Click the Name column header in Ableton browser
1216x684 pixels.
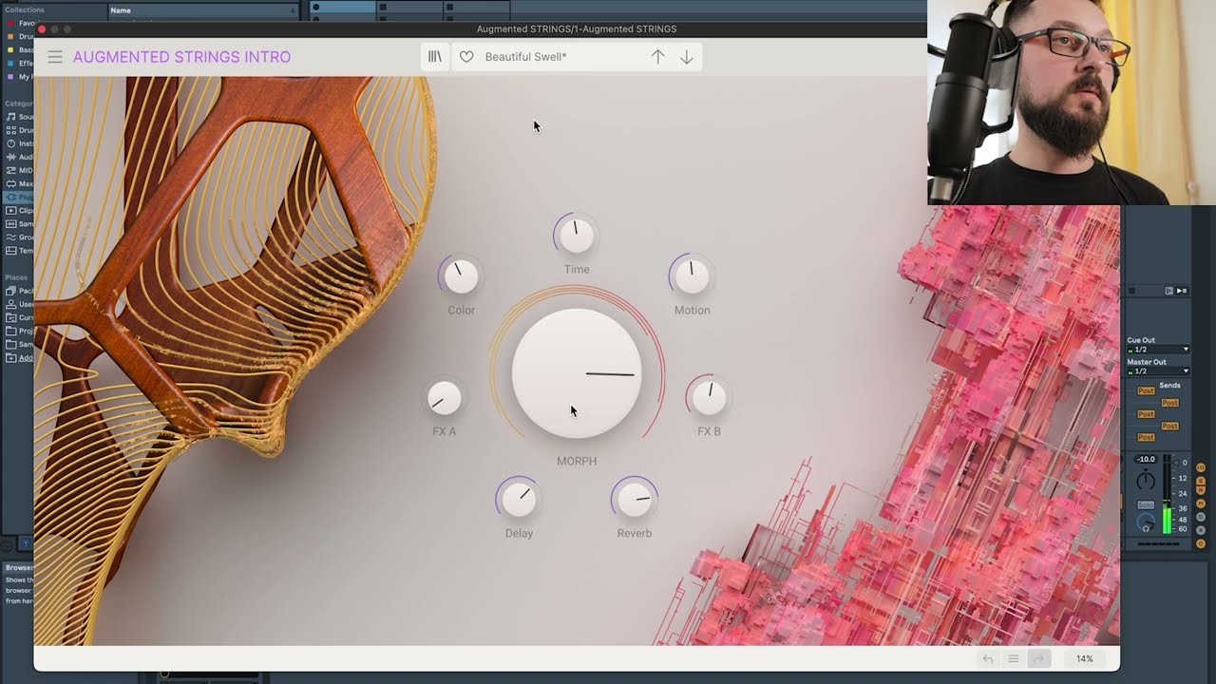tap(203, 10)
